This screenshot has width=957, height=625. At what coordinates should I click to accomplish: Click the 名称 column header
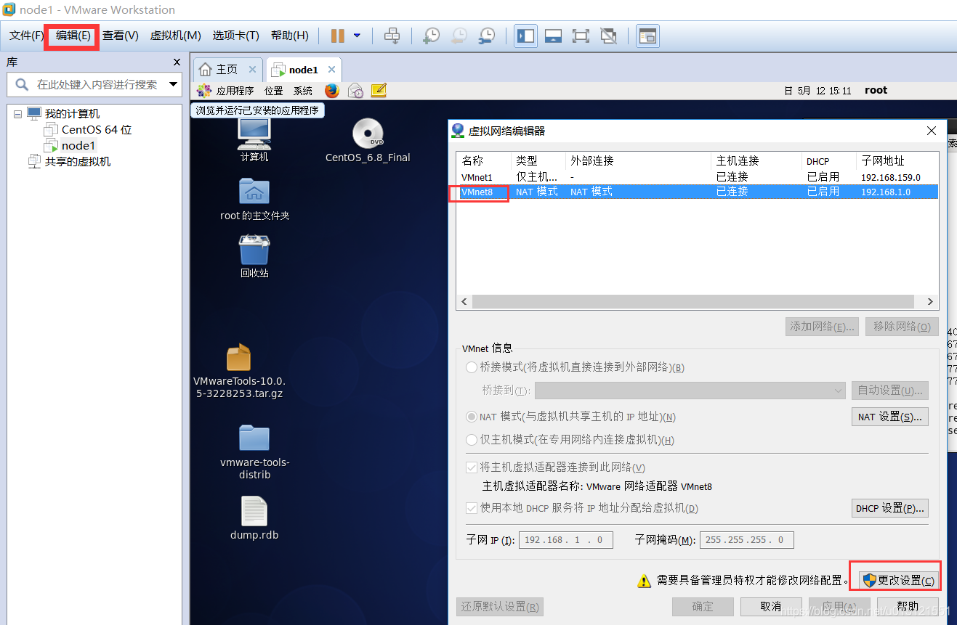[484, 160]
